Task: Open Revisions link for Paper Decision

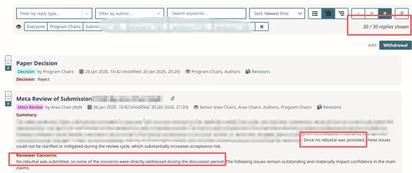Action: pos(258,72)
